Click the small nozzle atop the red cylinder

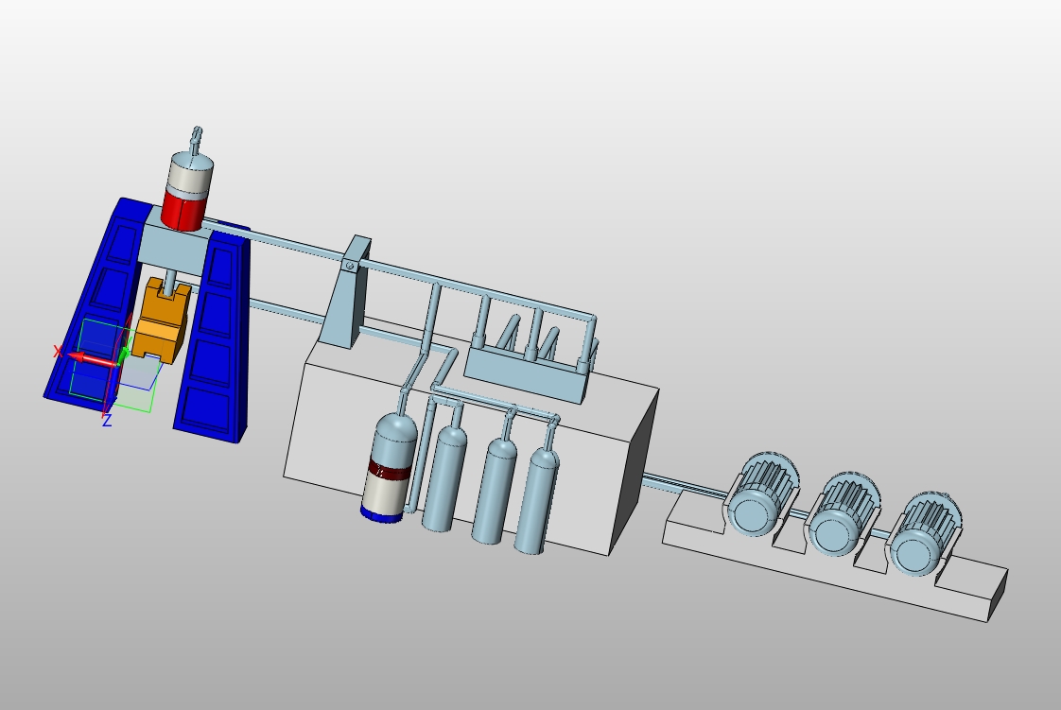pos(197,139)
